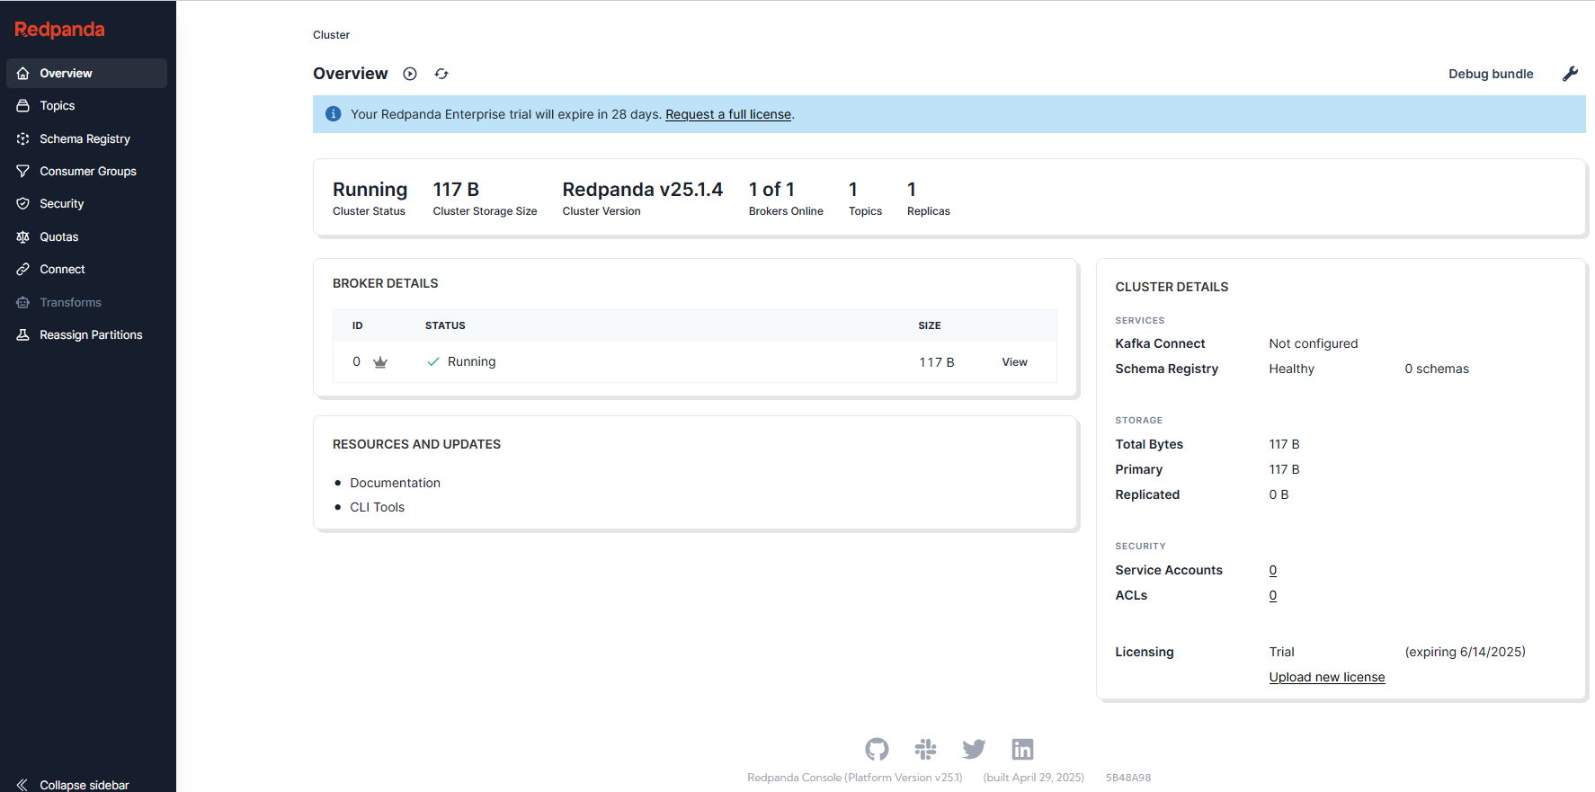Open the Slack icon in footer

(x=925, y=749)
